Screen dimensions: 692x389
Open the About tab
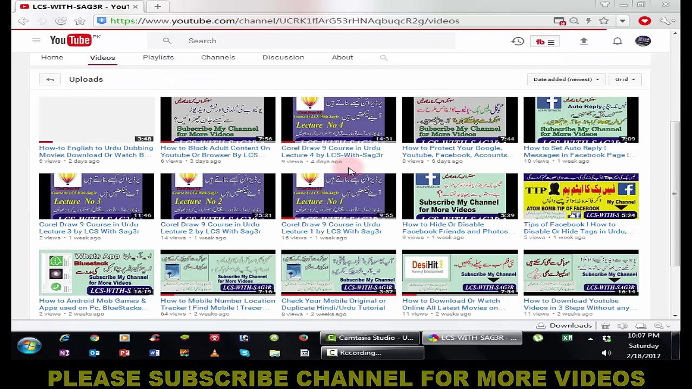[x=342, y=57]
